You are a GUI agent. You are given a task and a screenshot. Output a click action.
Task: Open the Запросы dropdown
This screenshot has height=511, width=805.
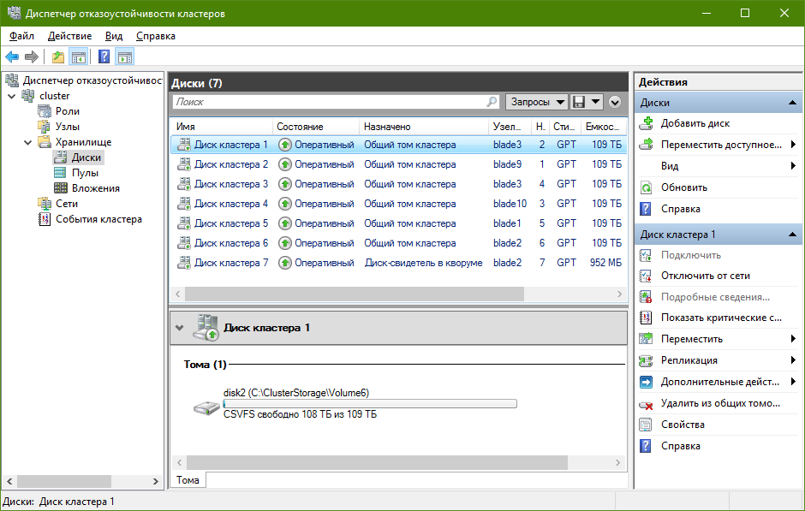click(x=536, y=102)
